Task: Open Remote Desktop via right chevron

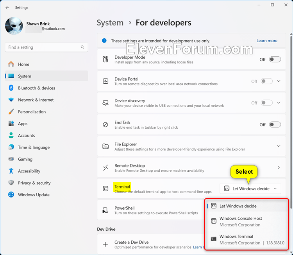Action: click(x=279, y=168)
